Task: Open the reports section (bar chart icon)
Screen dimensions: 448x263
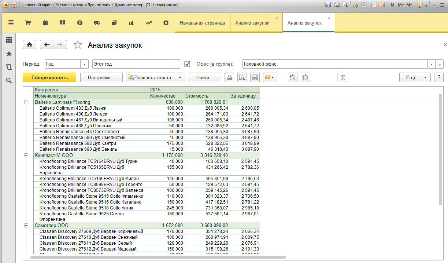Action: point(131,23)
